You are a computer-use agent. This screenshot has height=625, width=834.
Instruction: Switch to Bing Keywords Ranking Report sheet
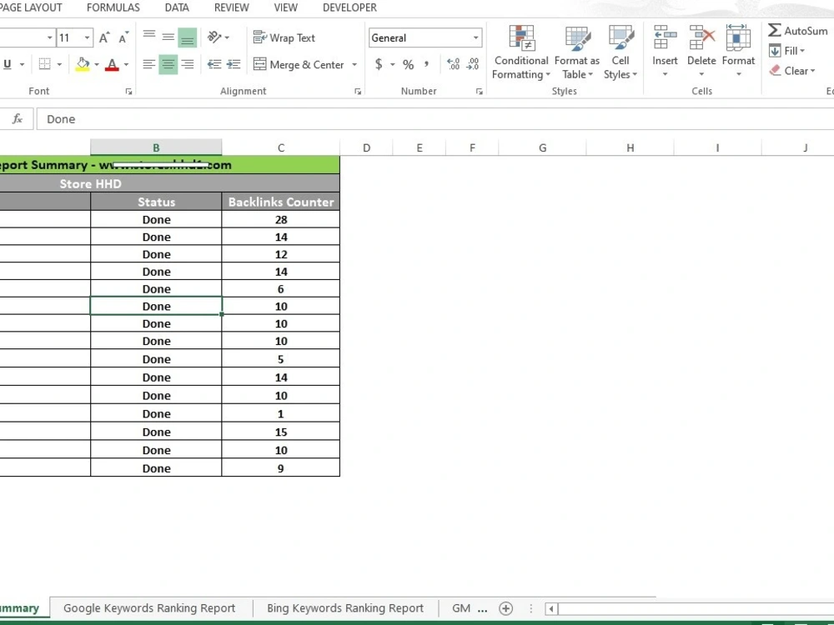point(345,608)
